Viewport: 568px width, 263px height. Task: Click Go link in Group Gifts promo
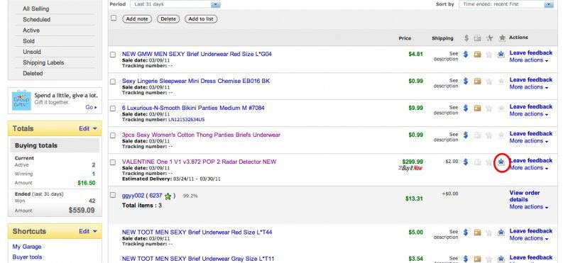click(x=91, y=108)
